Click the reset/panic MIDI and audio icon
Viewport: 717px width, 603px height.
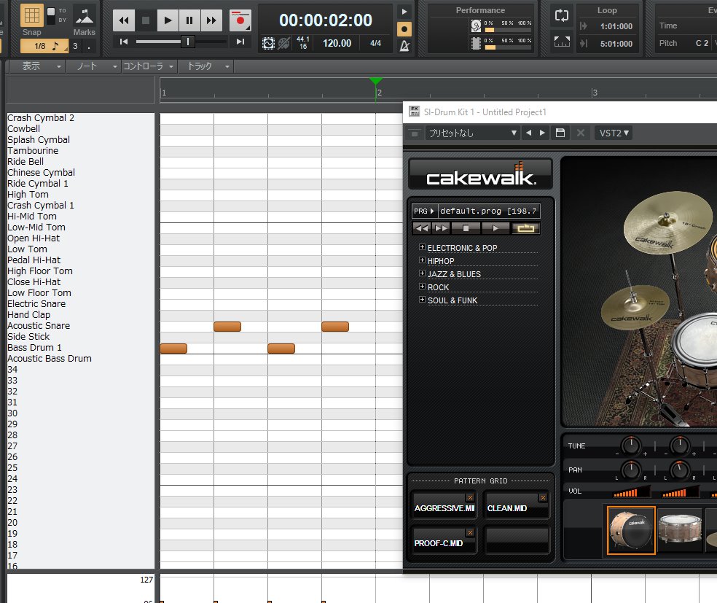pyautogui.click(x=284, y=44)
